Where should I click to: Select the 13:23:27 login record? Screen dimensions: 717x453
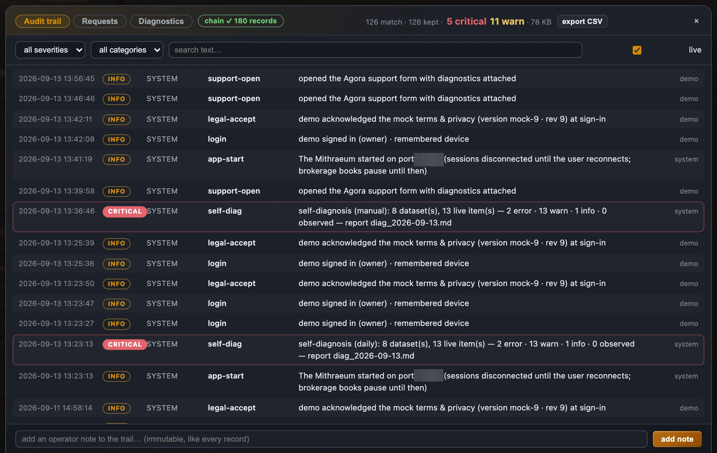(x=358, y=324)
